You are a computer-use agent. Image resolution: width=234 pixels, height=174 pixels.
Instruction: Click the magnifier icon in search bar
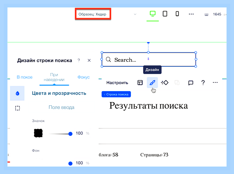click(x=108, y=60)
